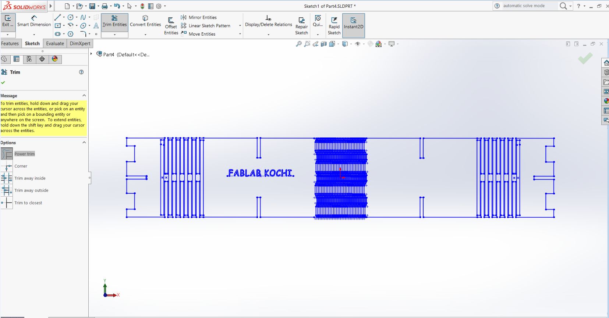The height and width of the screenshot is (318, 609).
Task: Collapse the Options section
Action: 84,143
